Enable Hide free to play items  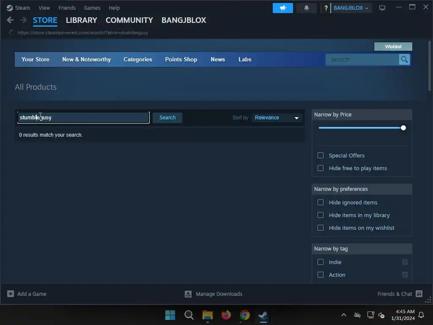321,168
